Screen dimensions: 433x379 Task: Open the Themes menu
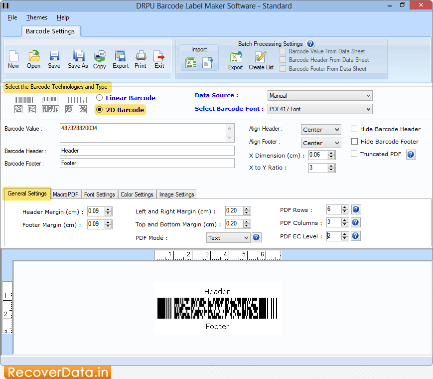point(36,17)
